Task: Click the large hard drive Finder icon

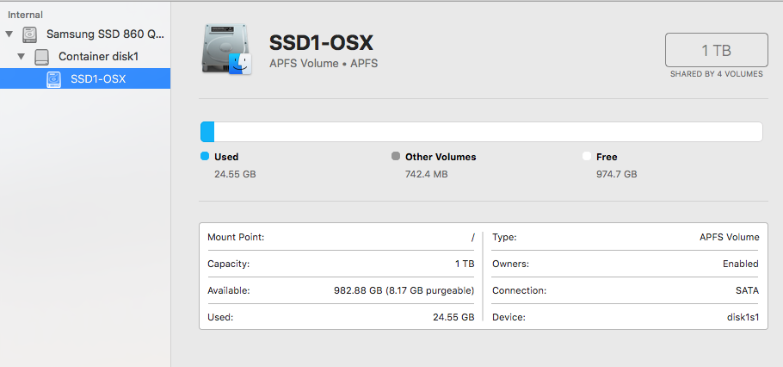Action: point(227,49)
